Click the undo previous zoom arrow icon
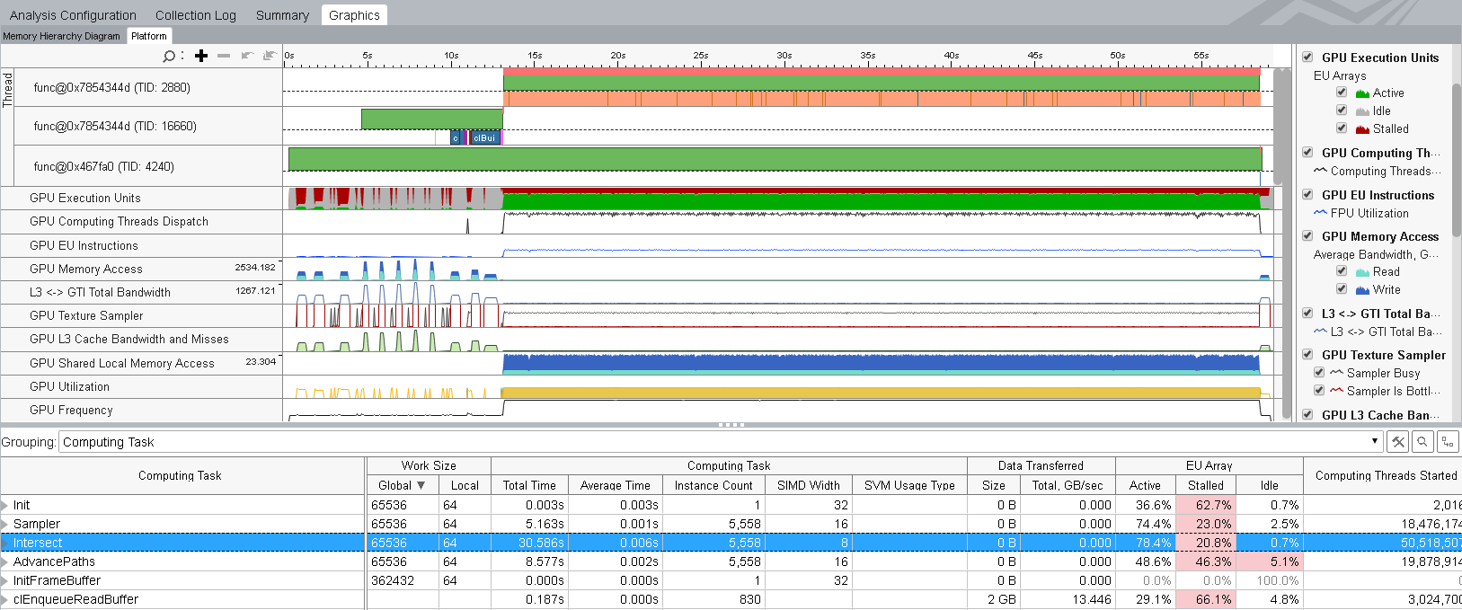The image size is (1462, 610). (247, 56)
